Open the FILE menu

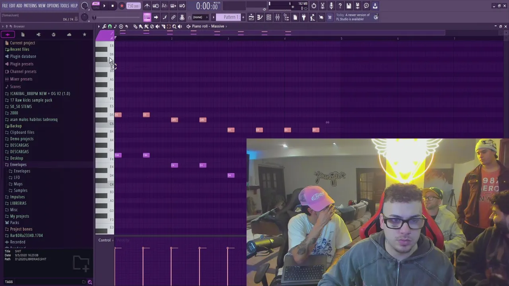5,6
